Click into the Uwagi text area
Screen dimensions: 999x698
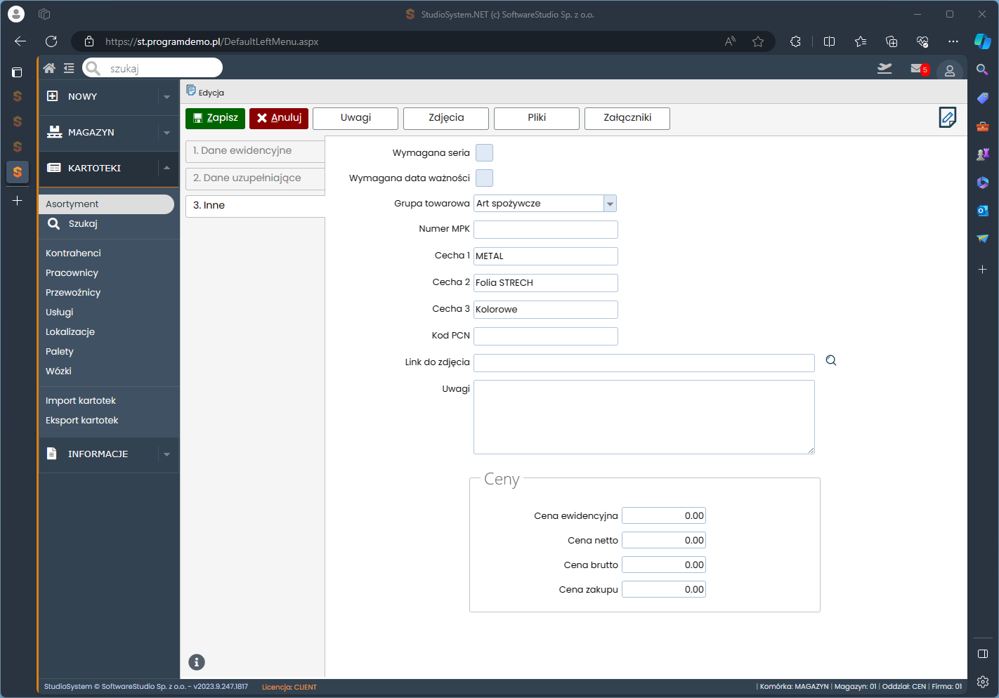click(x=644, y=417)
